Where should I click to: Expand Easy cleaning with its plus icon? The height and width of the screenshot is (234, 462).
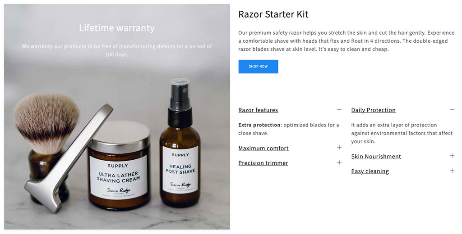pyautogui.click(x=452, y=171)
